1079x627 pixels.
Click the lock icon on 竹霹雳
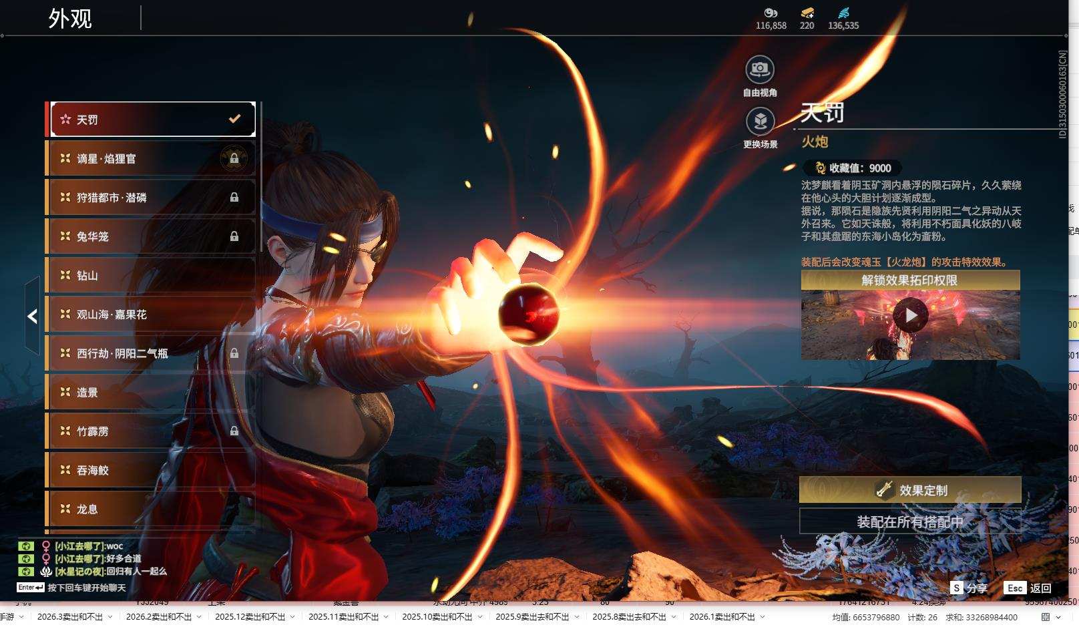(234, 431)
